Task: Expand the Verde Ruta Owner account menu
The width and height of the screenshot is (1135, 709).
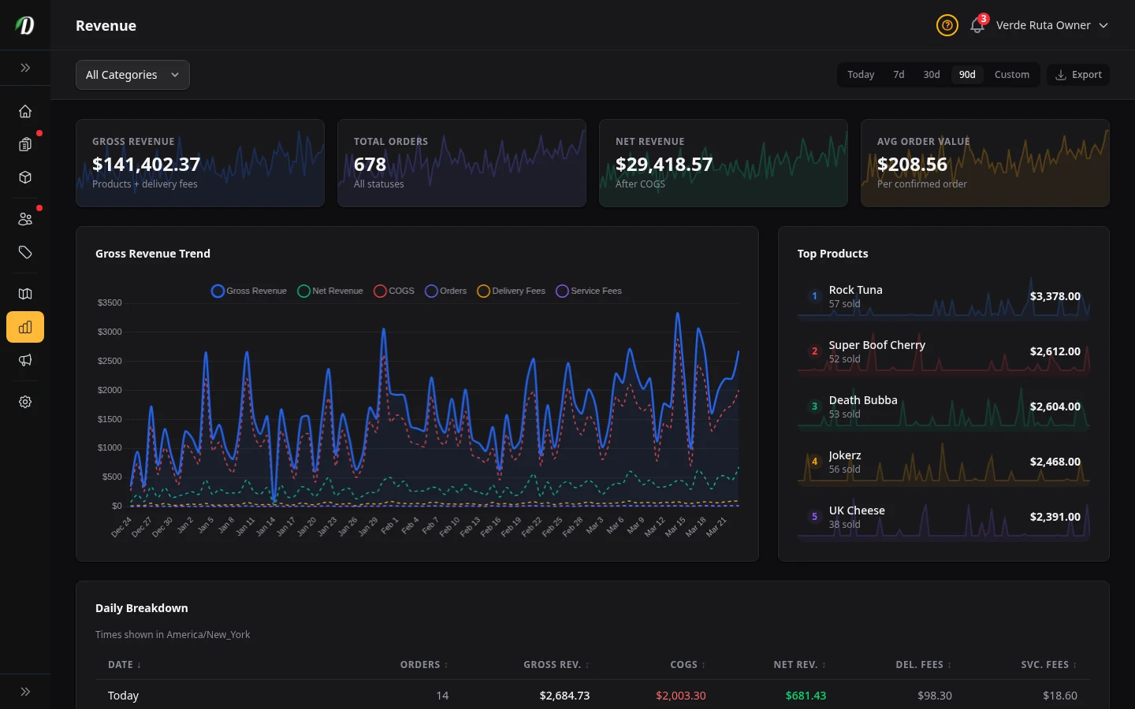Action: (x=1051, y=25)
